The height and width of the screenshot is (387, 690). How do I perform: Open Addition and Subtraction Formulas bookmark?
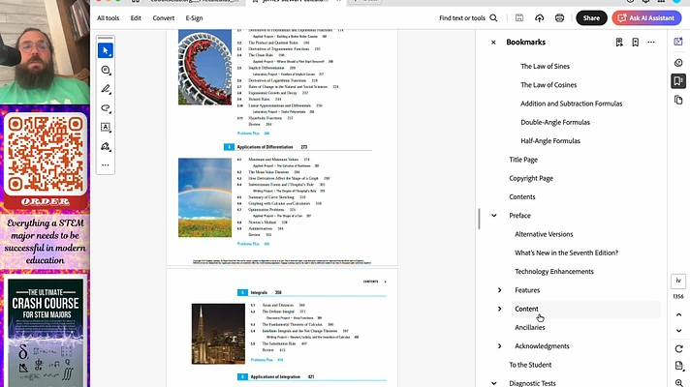pyautogui.click(x=571, y=104)
